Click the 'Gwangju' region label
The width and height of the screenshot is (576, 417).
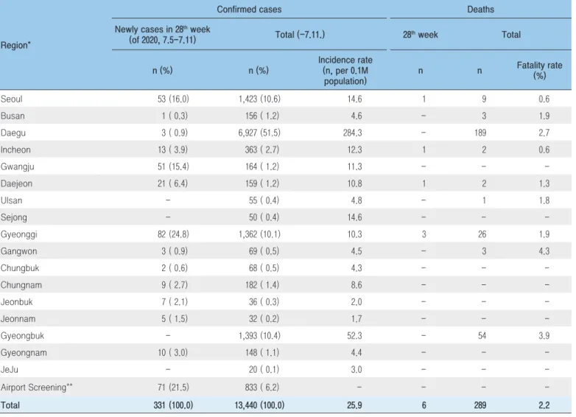click(17, 167)
